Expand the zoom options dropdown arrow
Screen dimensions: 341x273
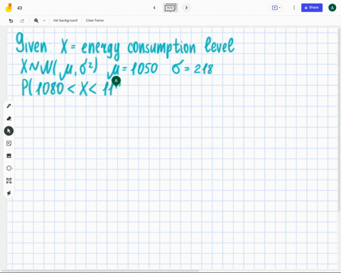[x=44, y=21]
